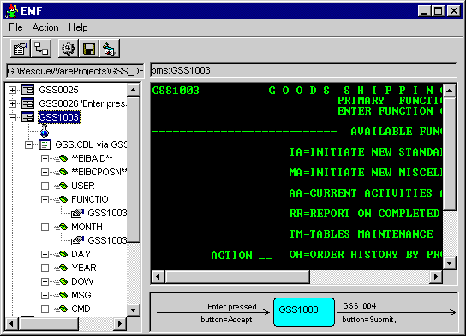Click the program icon beside GSS.CBL
This screenshot has height=336, width=466.
tap(45, 144)
